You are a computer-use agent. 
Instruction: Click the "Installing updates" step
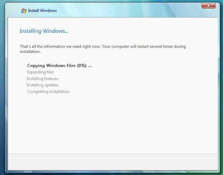43,85
